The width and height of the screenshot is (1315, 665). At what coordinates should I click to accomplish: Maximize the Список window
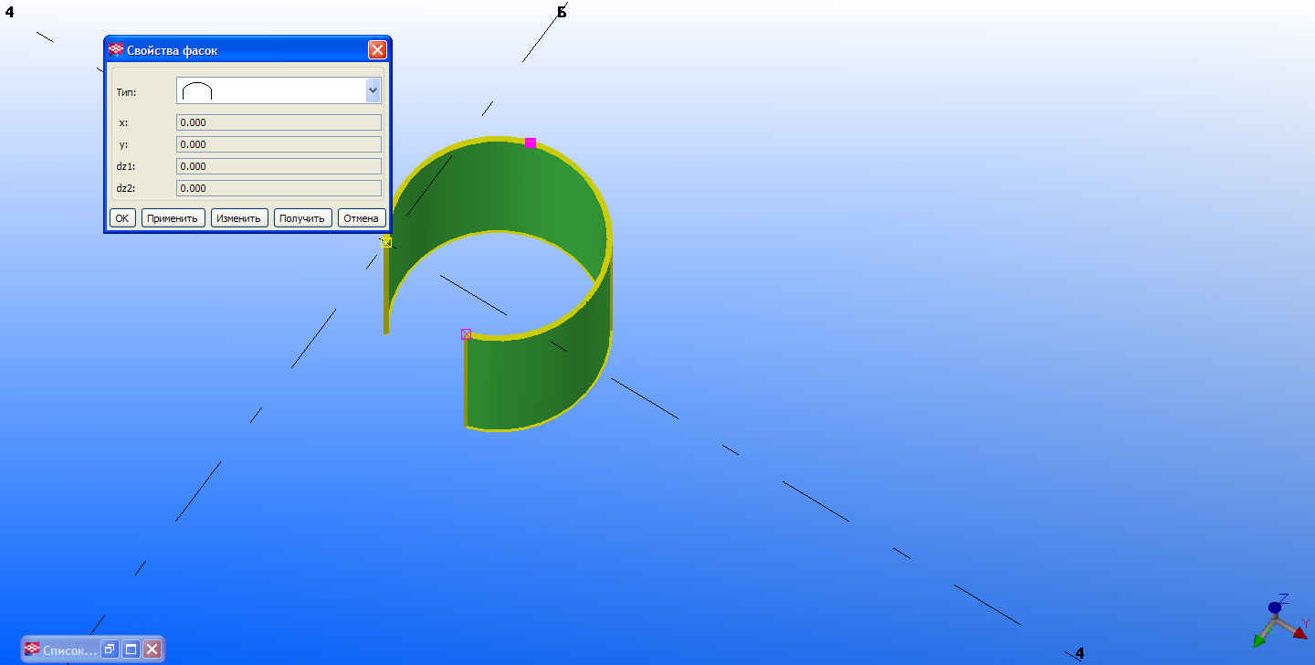point(131,649)
